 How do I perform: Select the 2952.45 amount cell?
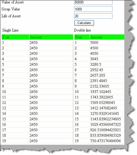(x=107, y=70)
